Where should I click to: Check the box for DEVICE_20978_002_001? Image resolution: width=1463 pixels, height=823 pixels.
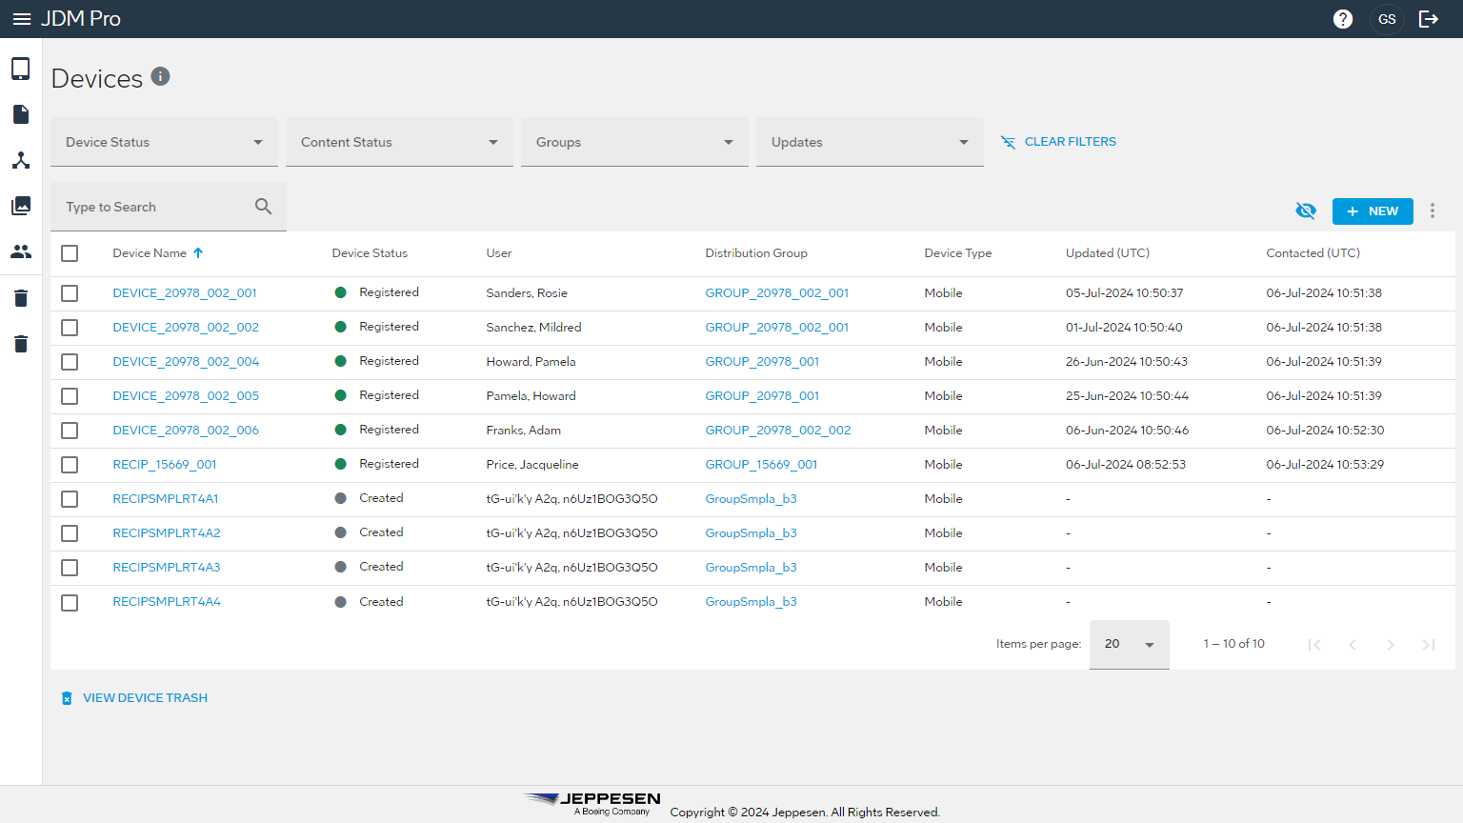(x=70, y=293)
